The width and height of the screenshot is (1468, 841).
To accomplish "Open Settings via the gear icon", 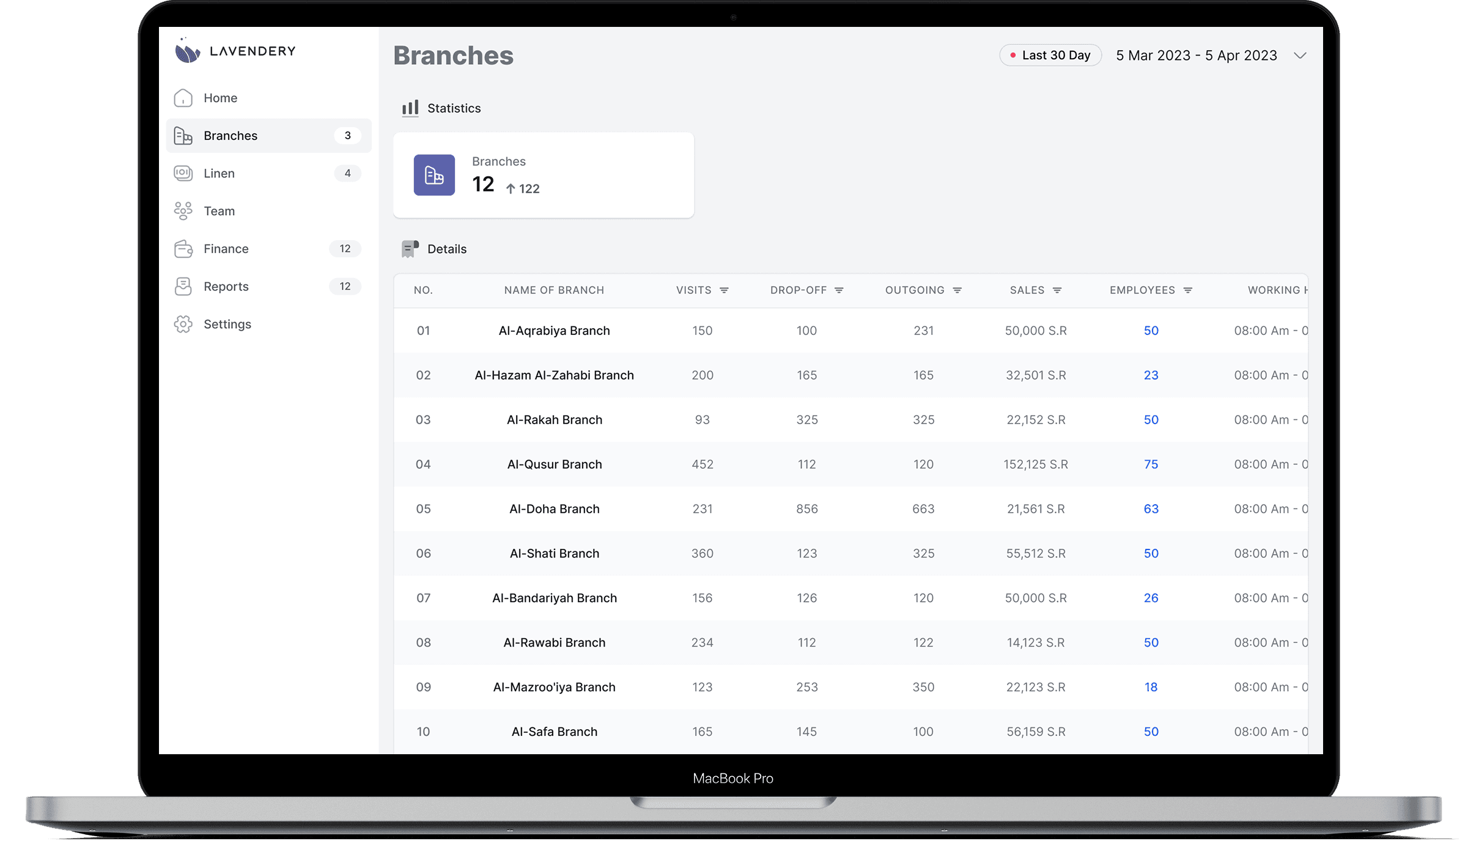I will click(x=183, y=325).
